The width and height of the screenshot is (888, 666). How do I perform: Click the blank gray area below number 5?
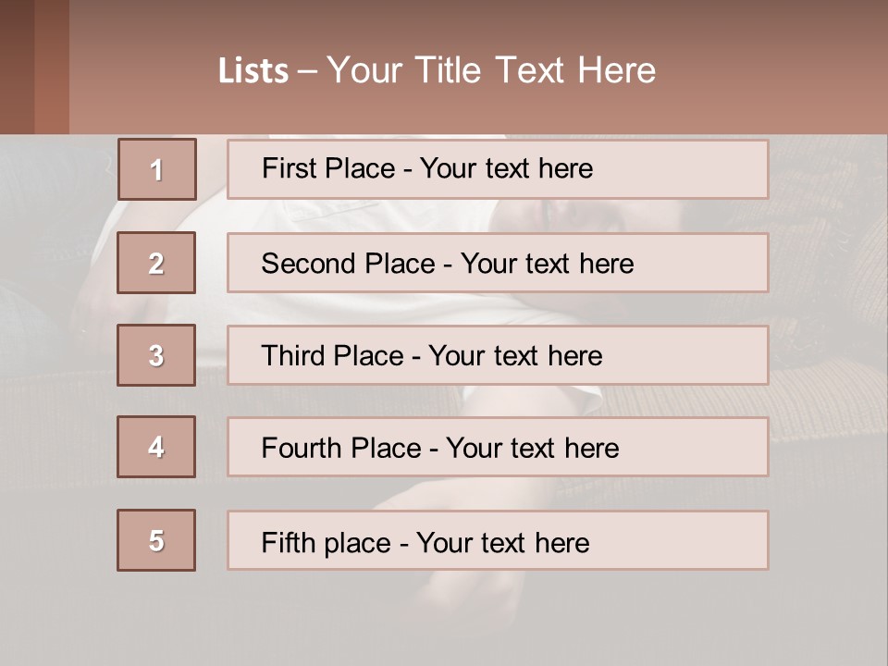pos(156,620)
